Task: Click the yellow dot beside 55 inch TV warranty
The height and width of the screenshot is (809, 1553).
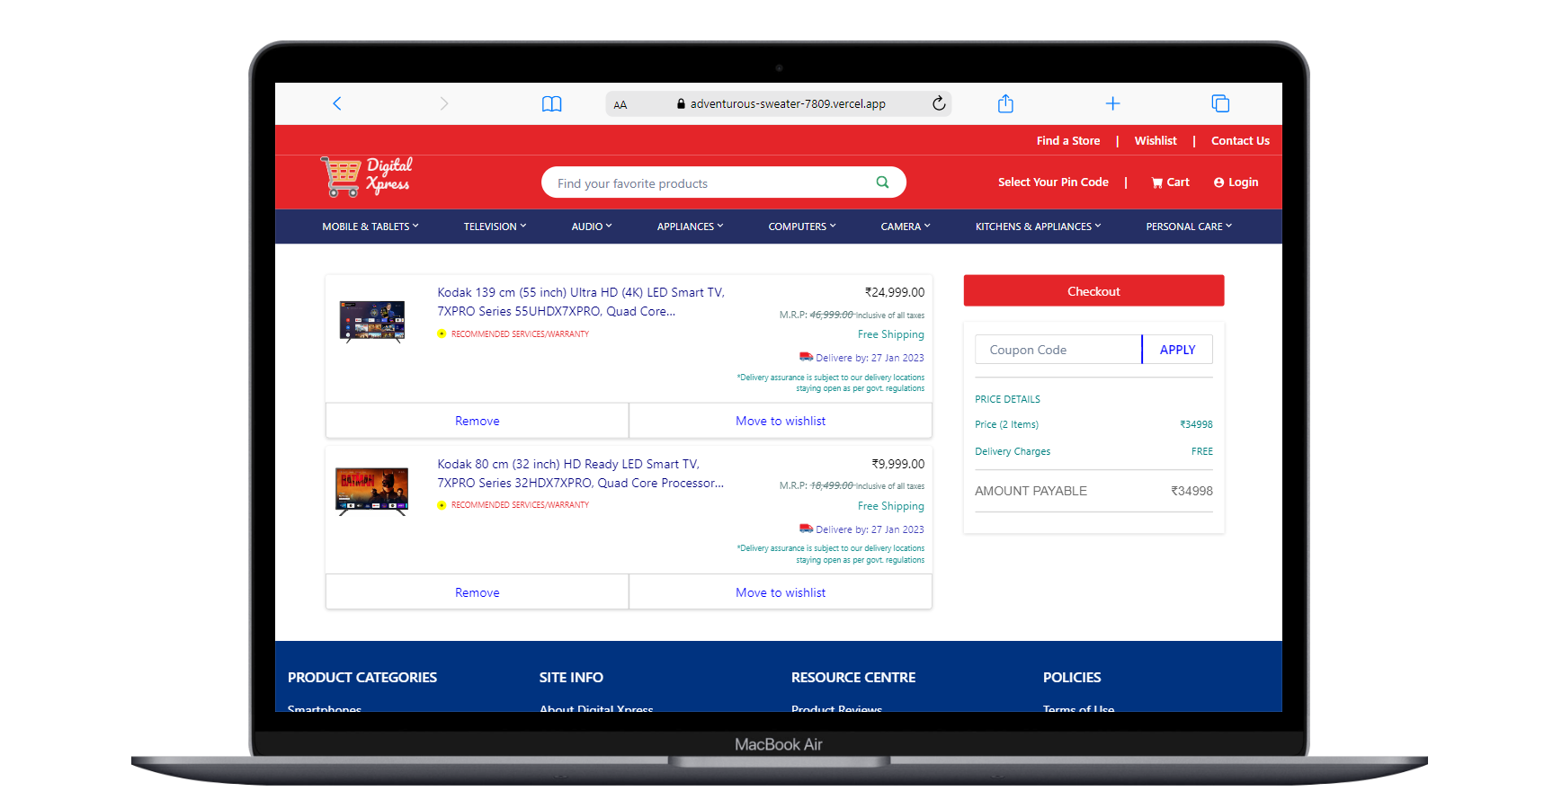Action: click(x=442, y=333)
